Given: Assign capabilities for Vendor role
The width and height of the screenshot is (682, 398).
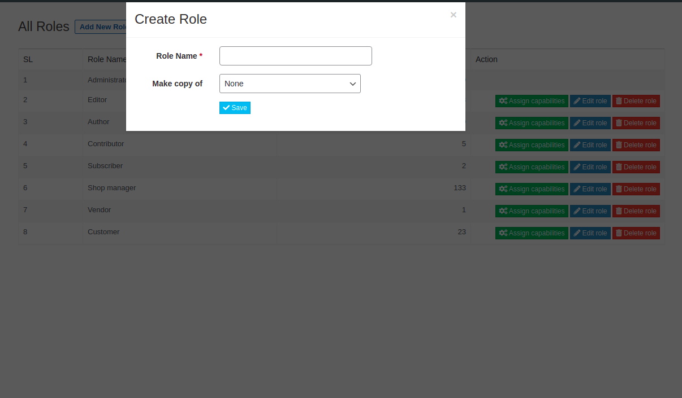Looking at the screenshot, I should click(x=532, y=211).
